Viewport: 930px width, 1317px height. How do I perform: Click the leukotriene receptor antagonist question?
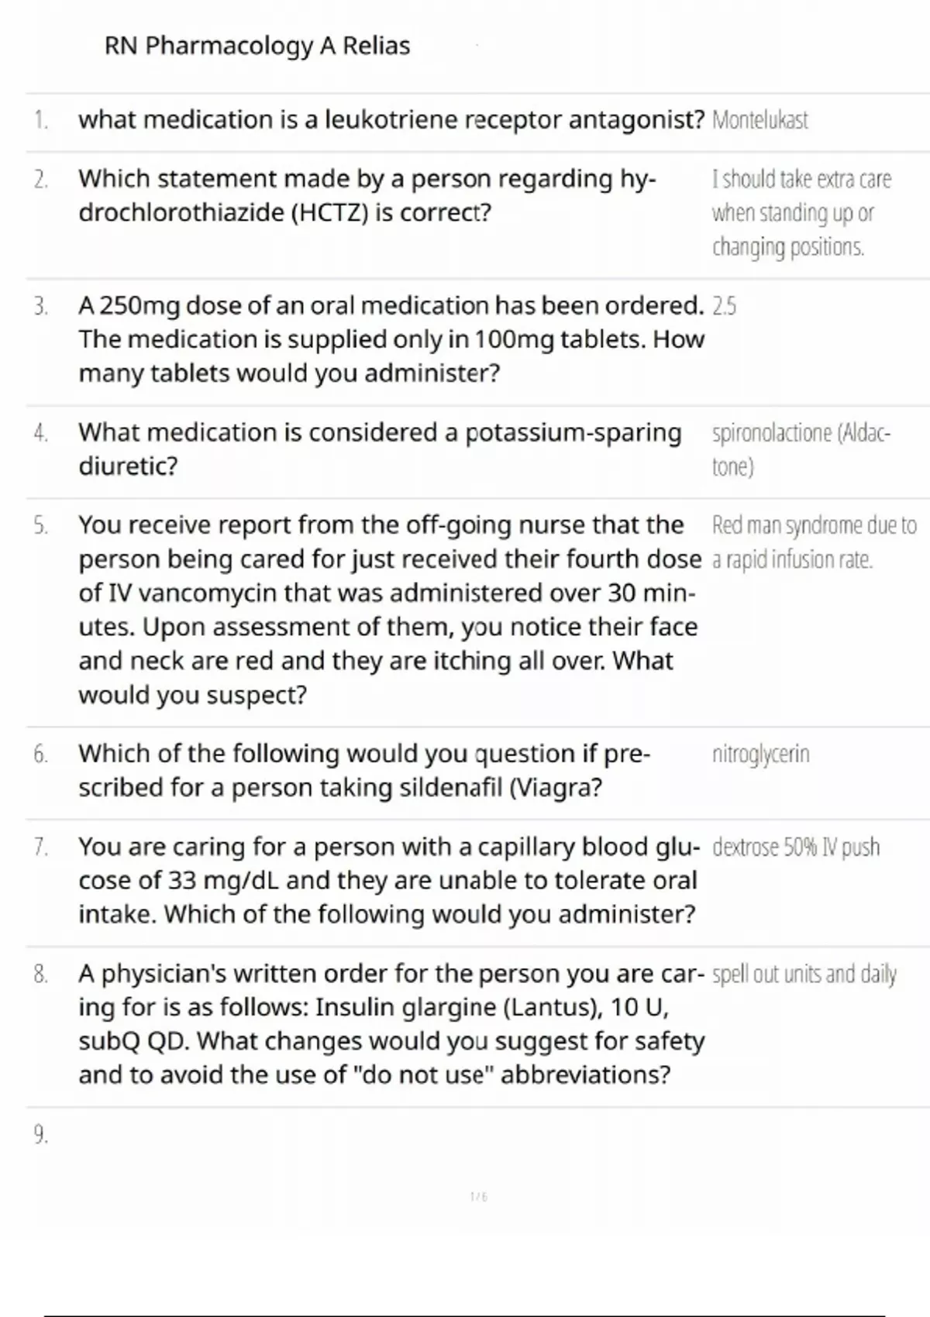(391, 120)
